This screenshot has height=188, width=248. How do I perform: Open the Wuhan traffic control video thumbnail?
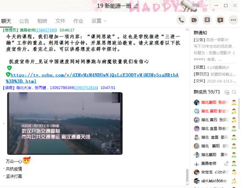pyautogui.click(x=65, y=123)
